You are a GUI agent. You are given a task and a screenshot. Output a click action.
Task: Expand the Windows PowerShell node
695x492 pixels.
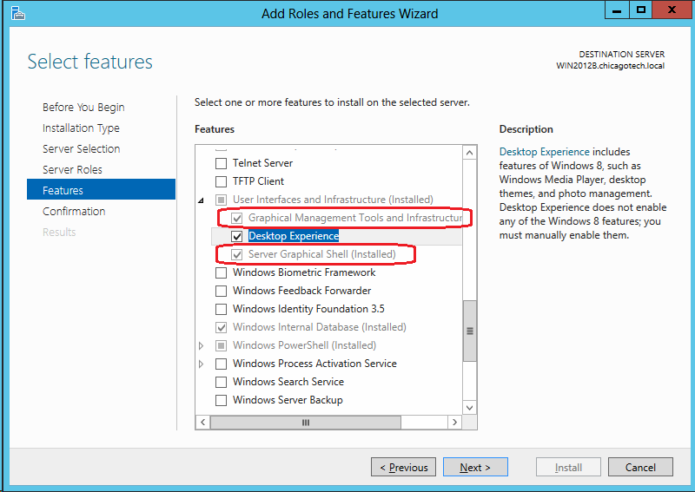pyautogui.click(x=202, y=345)
